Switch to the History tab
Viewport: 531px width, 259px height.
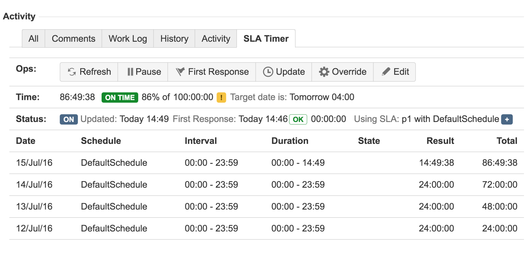point(174,39)
